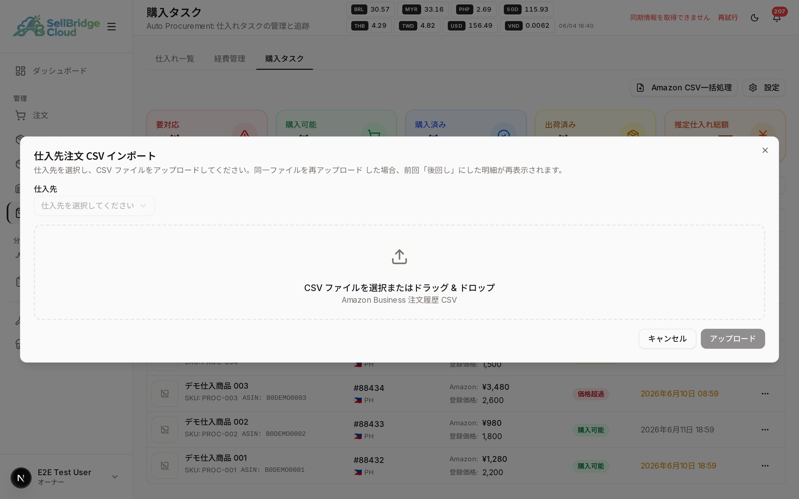Open the 設定 button
The width and height of the screenshot is (799, 499).
coord(764,88)
